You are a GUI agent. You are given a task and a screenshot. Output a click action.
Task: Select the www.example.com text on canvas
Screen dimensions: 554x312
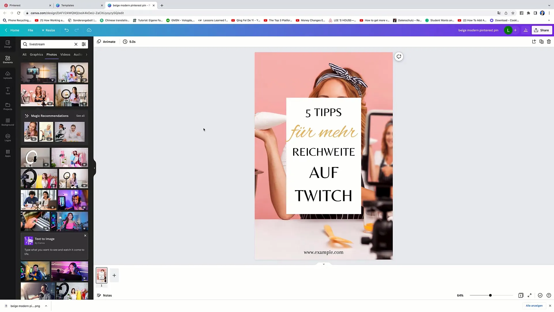tap(323, 252)
